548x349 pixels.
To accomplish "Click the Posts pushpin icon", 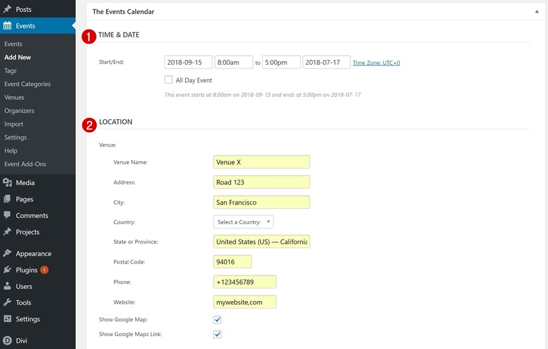I will click(x=7, y=9).
